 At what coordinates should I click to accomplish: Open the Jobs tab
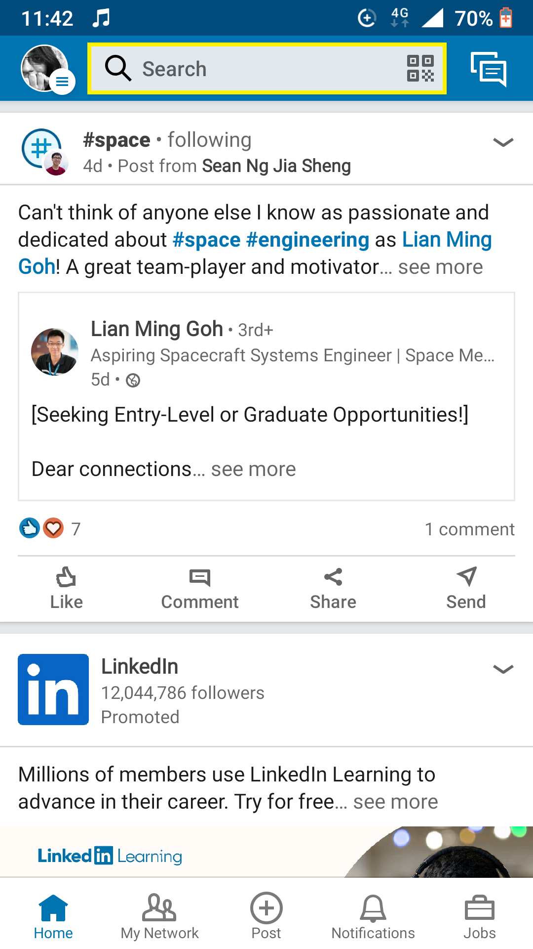pos(479,916)
